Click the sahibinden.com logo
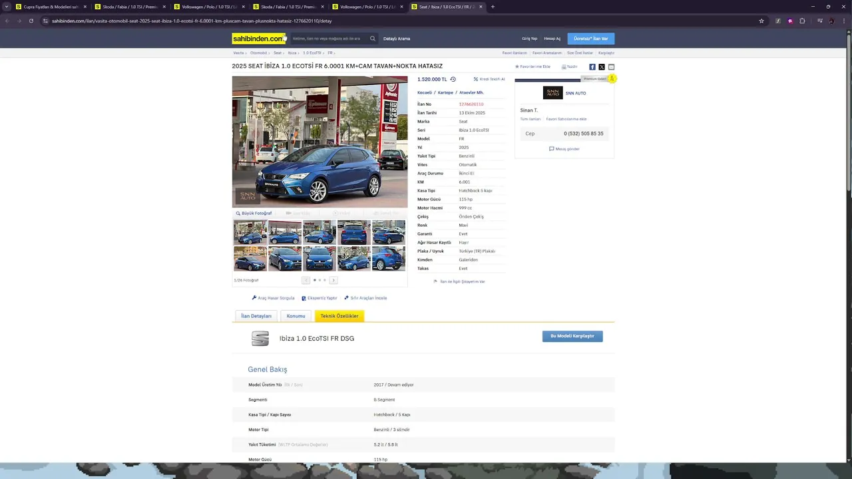This screenshot has height=479, width=852. pos(258,39)
